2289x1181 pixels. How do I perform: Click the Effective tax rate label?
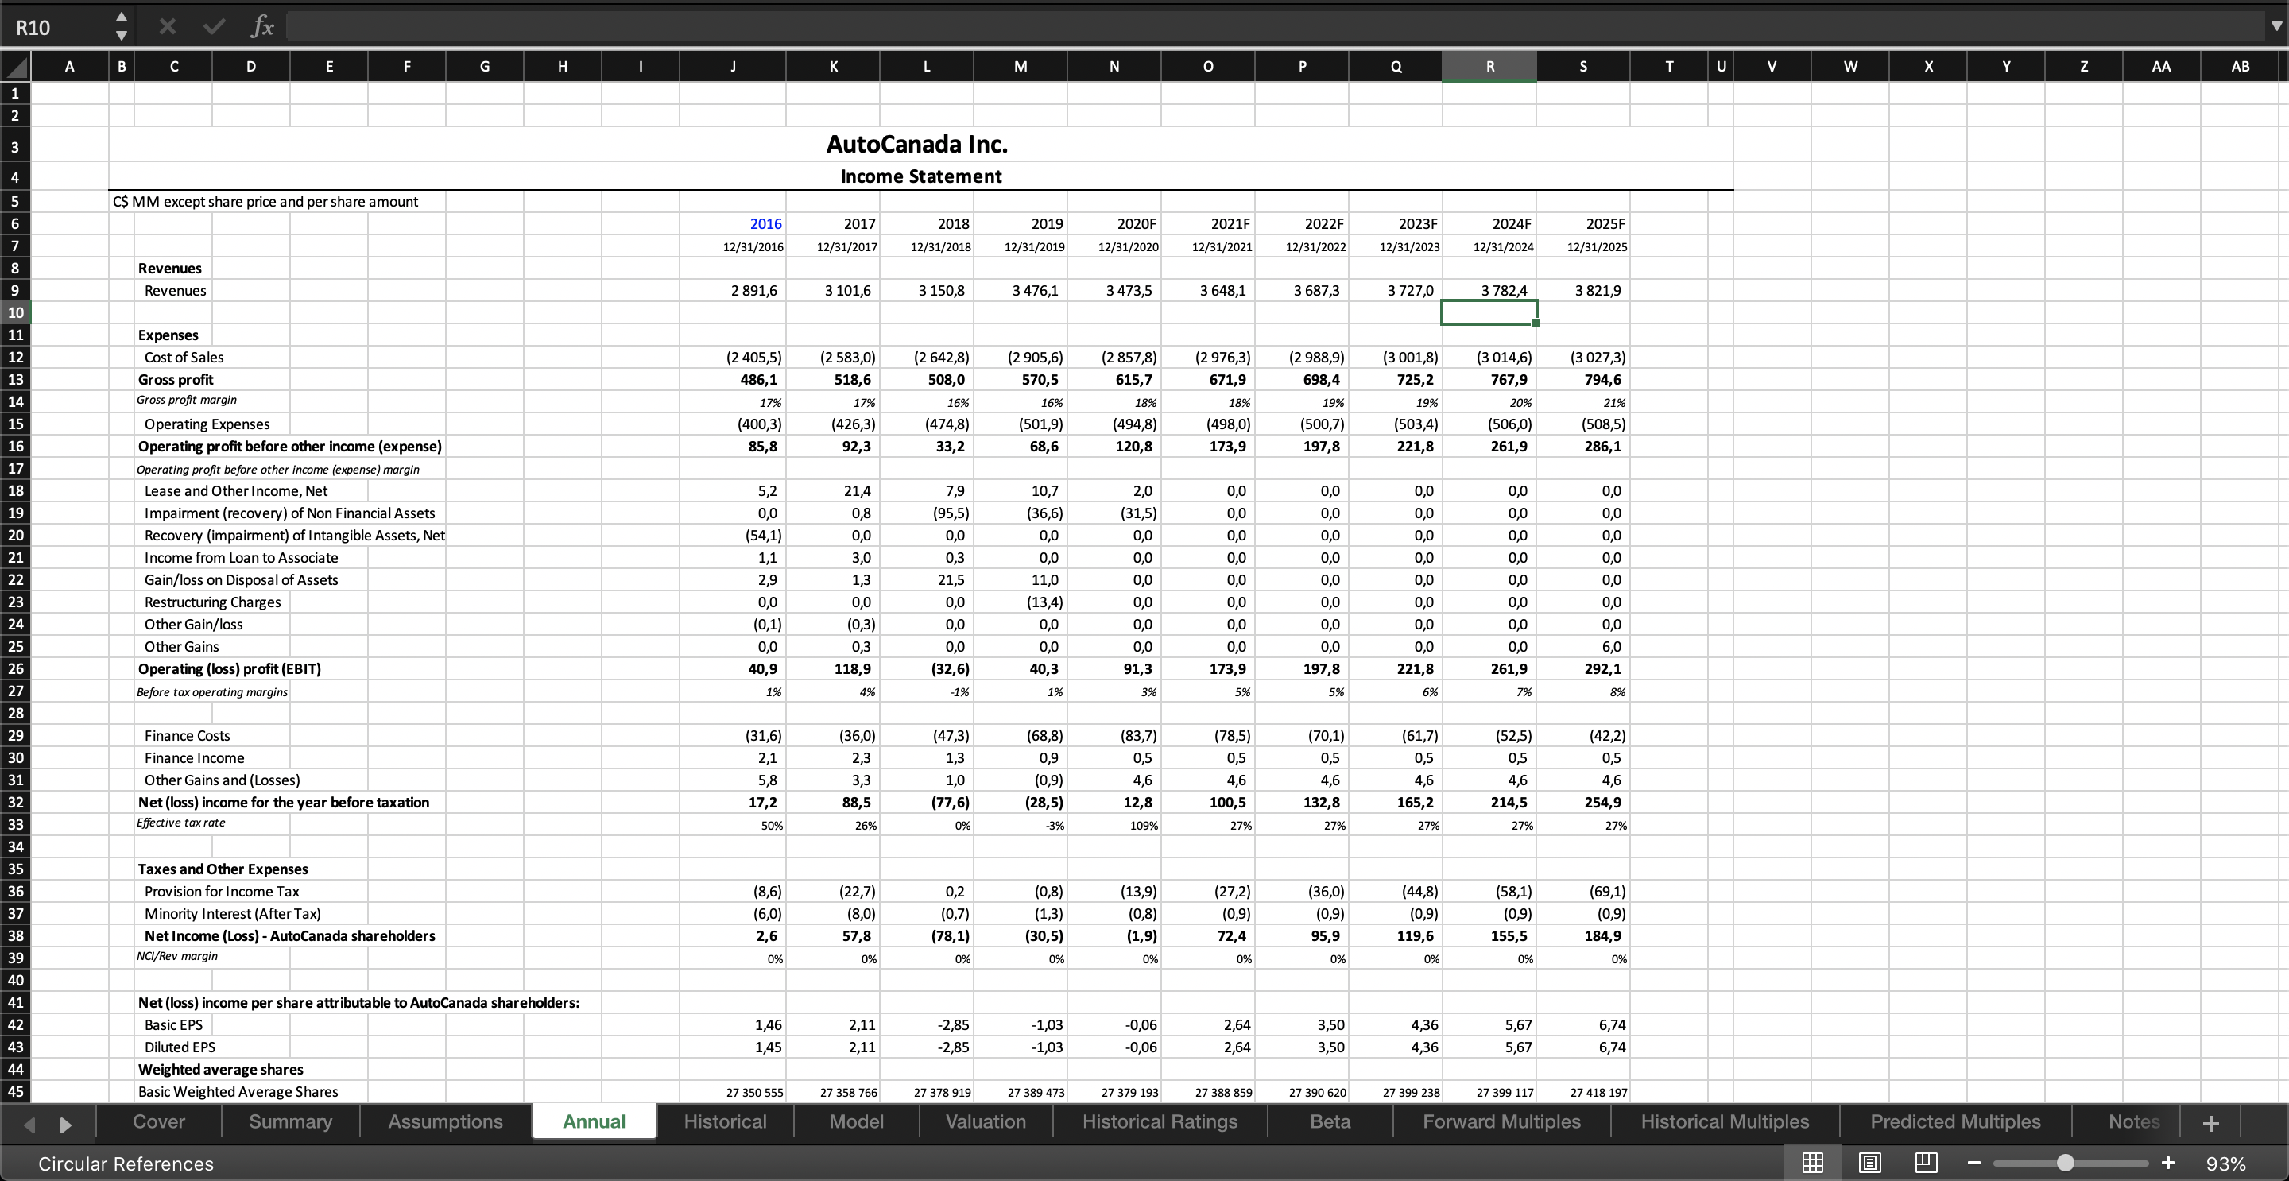pyautogui.click(x=180, y=823)
